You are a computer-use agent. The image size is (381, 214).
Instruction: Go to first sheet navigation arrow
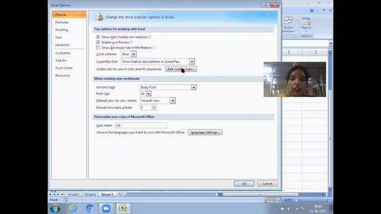tap(50, 194)
